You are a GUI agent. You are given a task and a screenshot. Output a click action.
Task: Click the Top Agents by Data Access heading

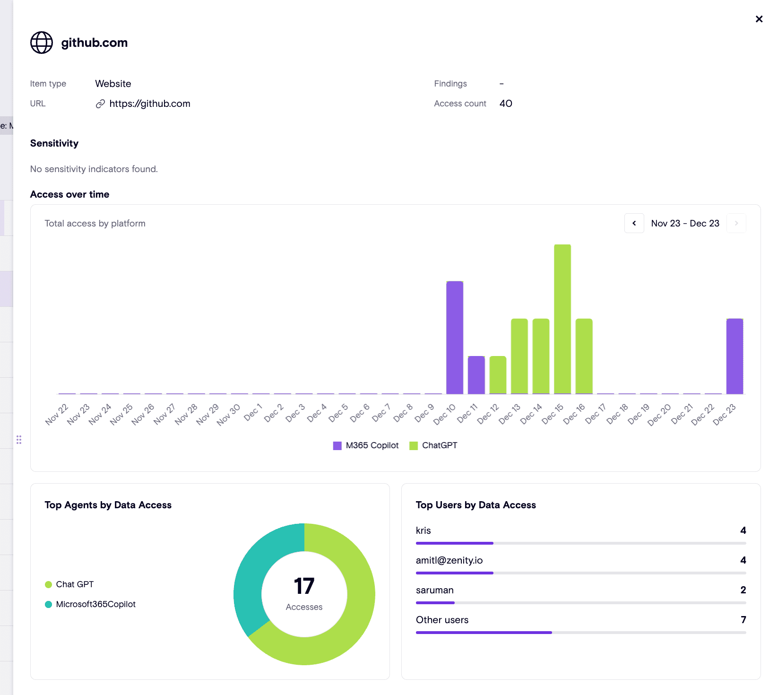click(x=108, y=505)
